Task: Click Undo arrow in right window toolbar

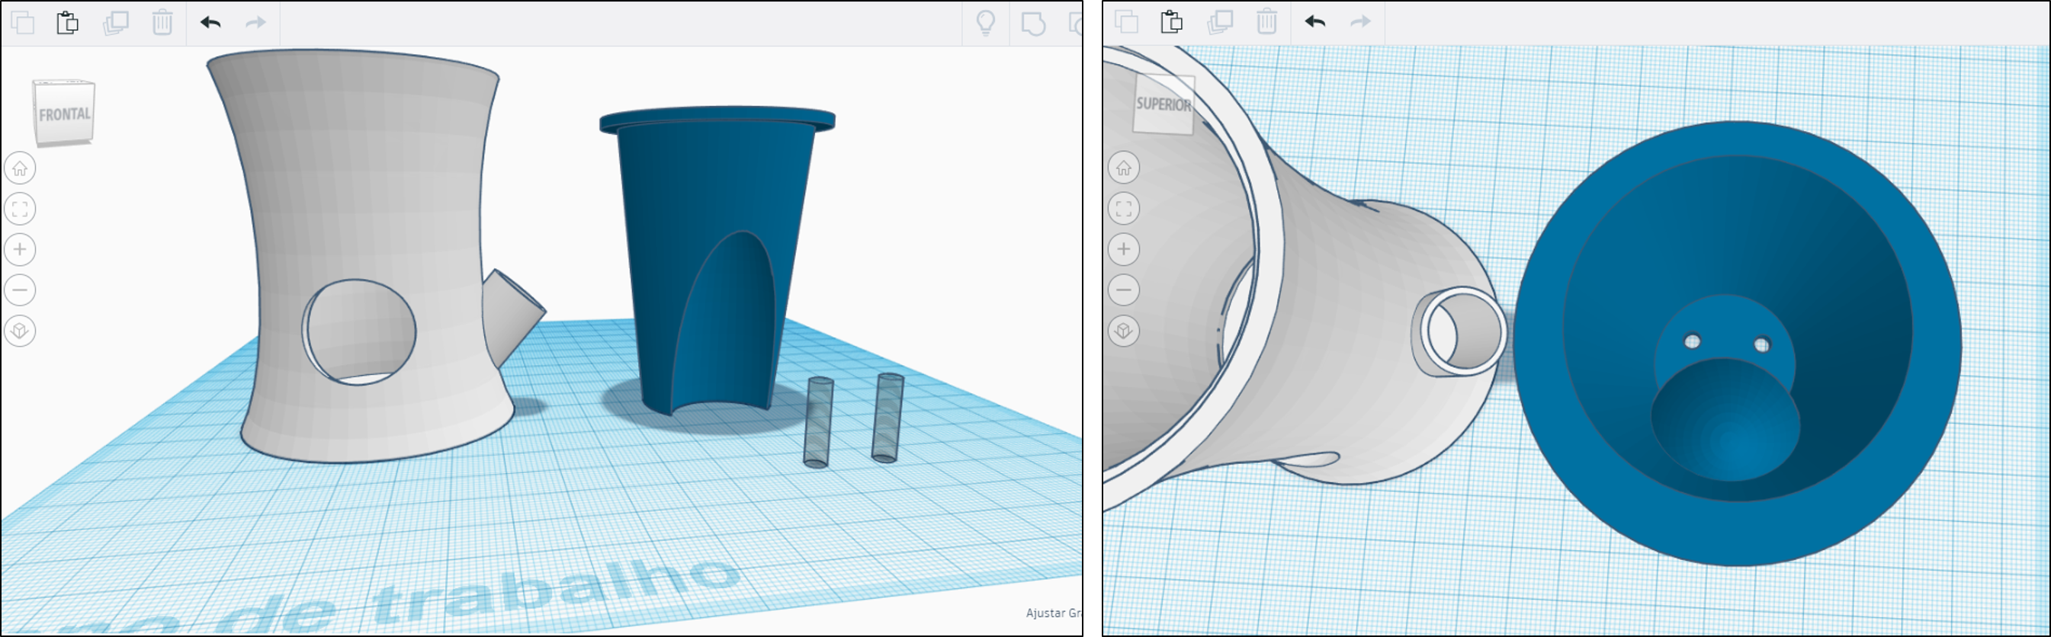Action: (1315, 22)
